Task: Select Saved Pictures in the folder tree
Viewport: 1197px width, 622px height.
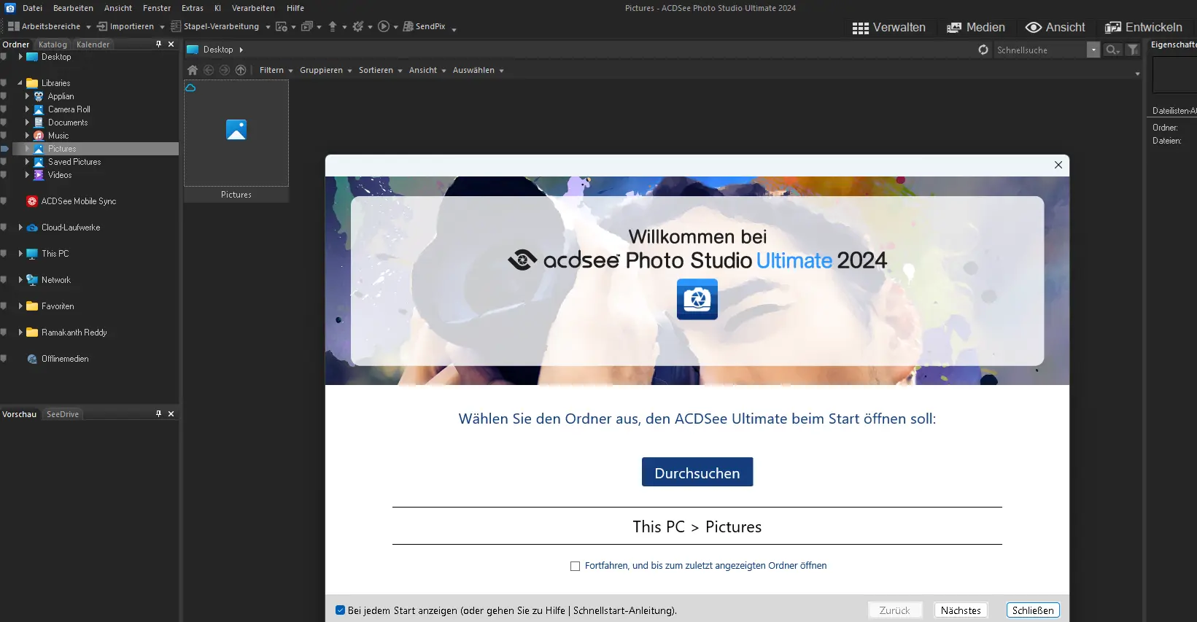Action: pos(74,162)
